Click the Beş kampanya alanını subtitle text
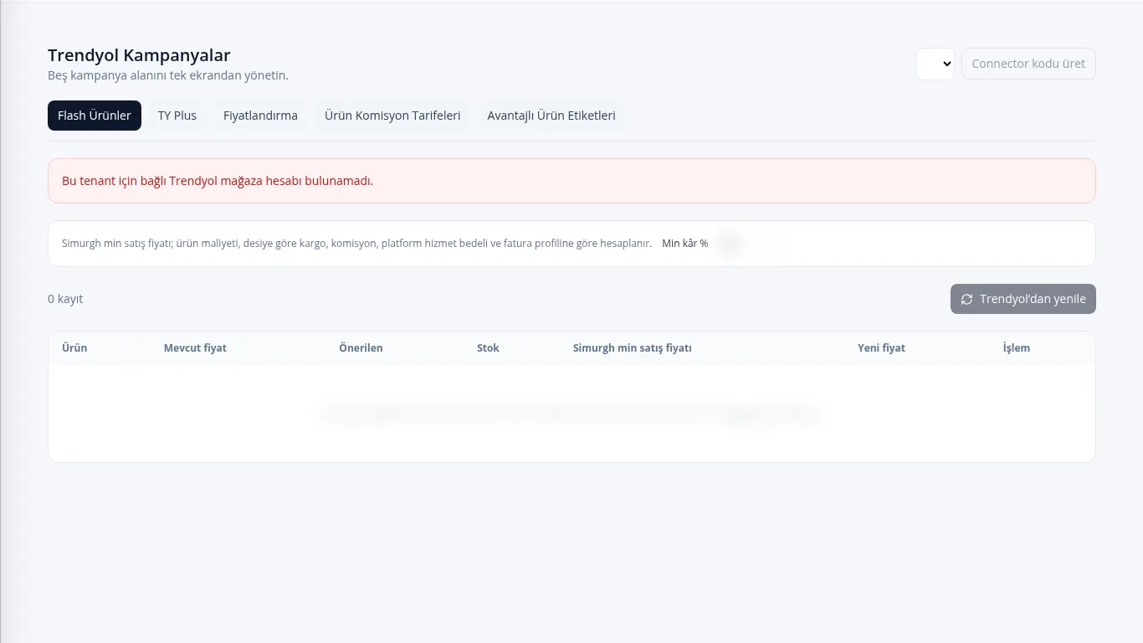Viewport: 1143px width, 643px height. pos(168,75)
